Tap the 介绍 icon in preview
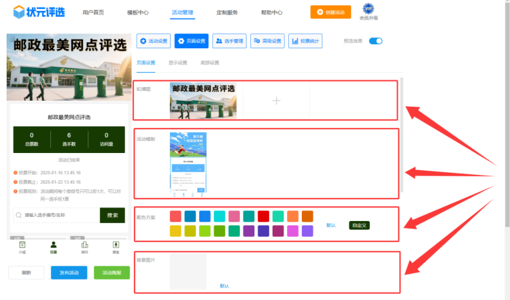This screenshot has height=300, width=510. pos(22,246)
